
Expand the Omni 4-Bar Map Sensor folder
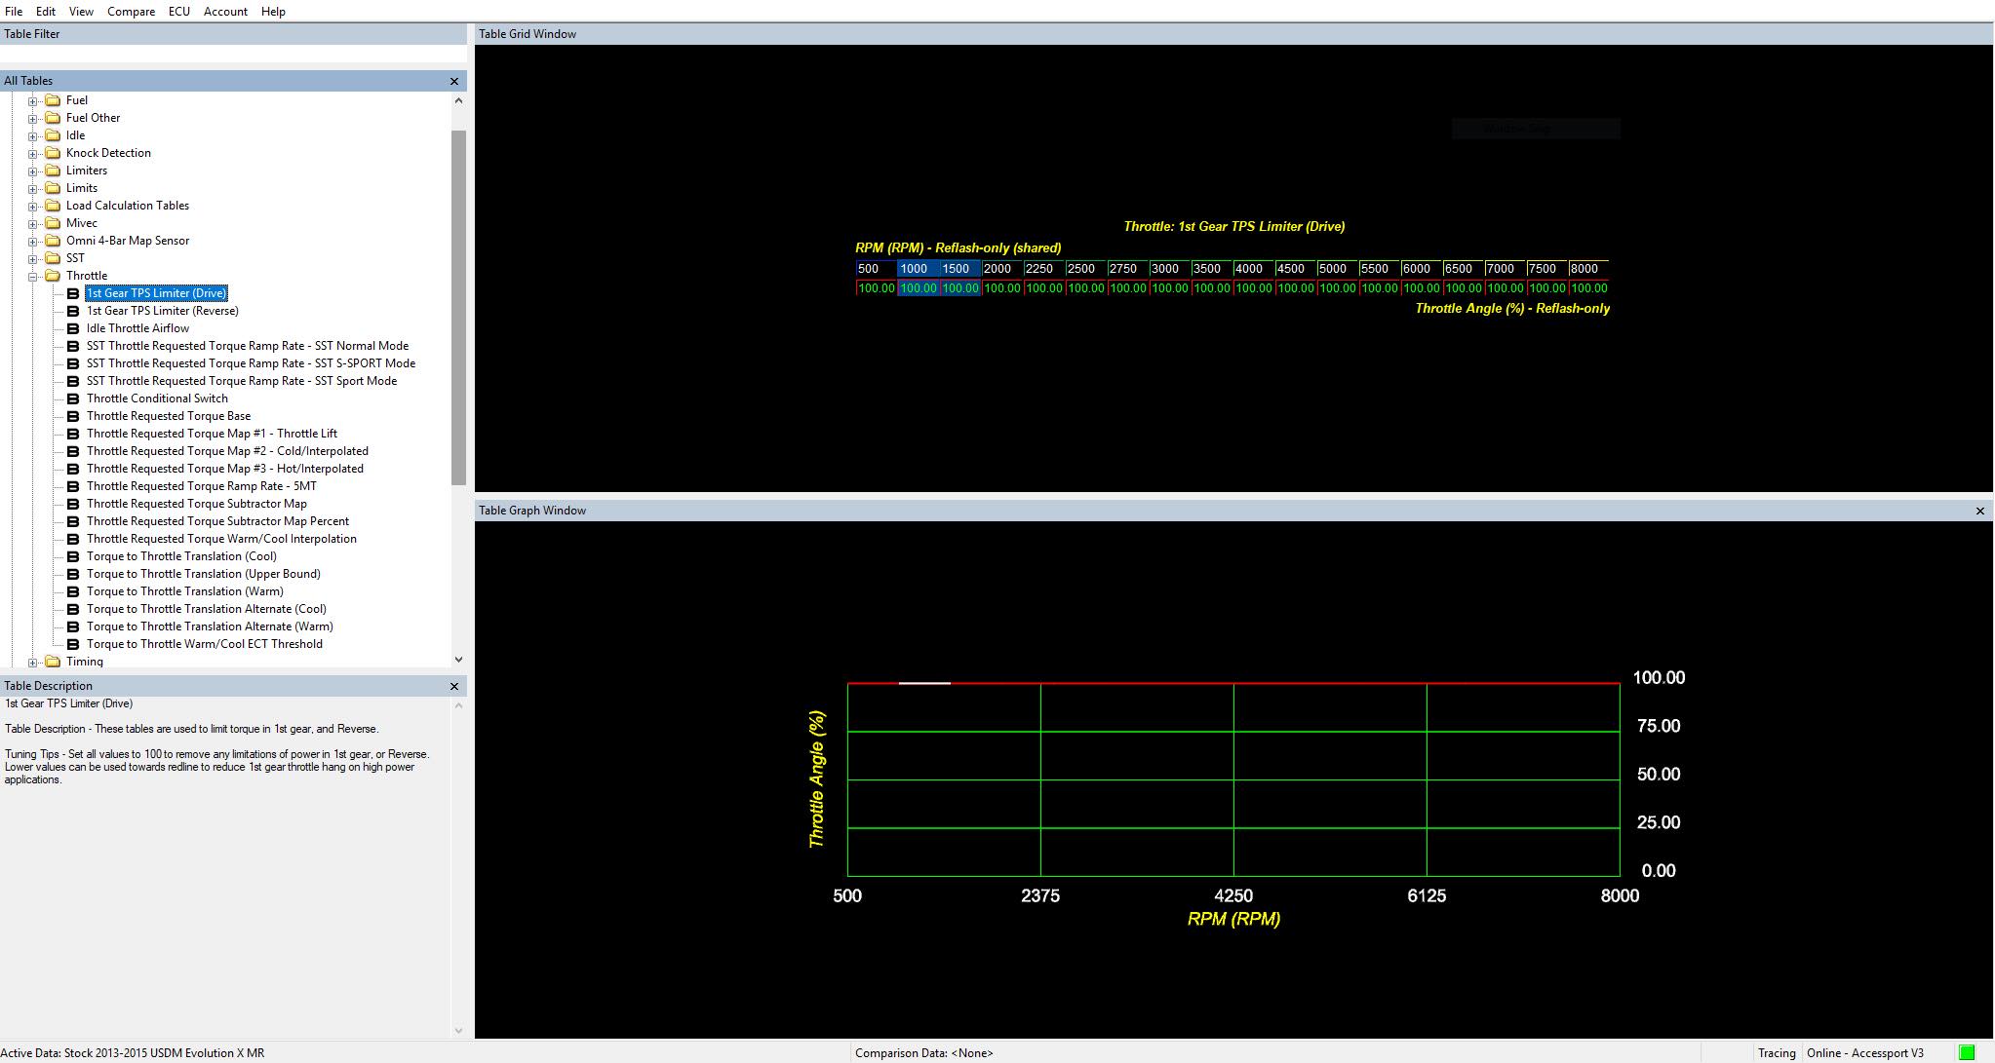(33, 241)
